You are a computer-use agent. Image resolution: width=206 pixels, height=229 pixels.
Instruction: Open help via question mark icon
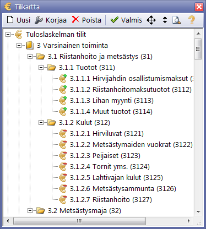click(x=192, y=20)
